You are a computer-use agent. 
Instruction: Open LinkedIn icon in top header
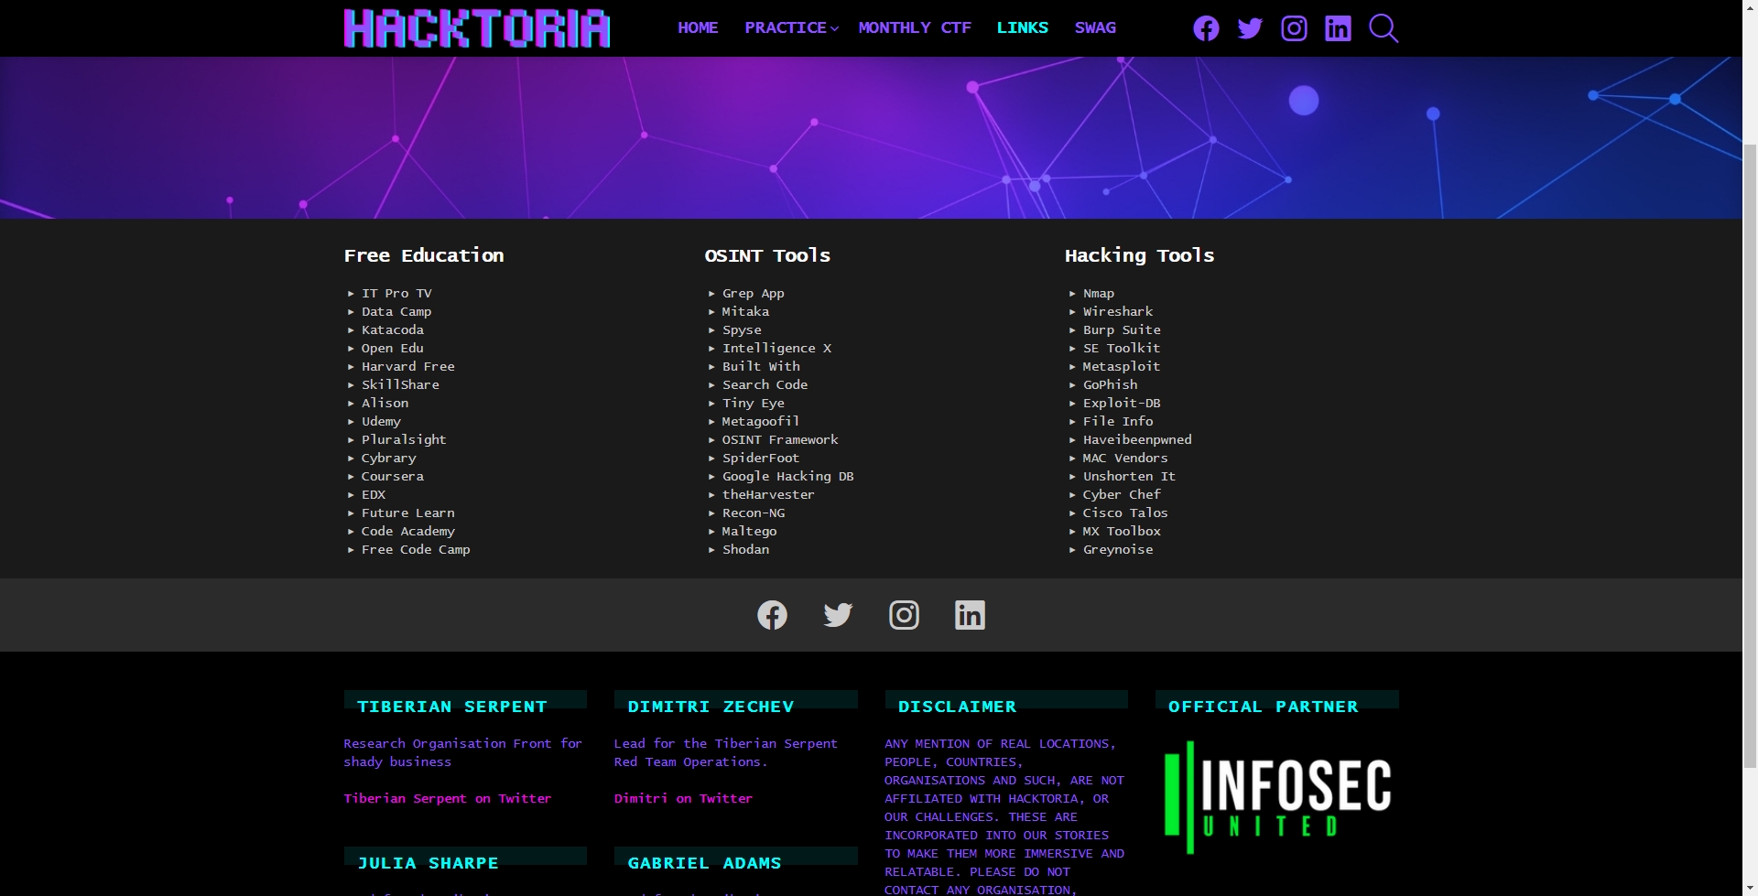tap(1338, 28)
